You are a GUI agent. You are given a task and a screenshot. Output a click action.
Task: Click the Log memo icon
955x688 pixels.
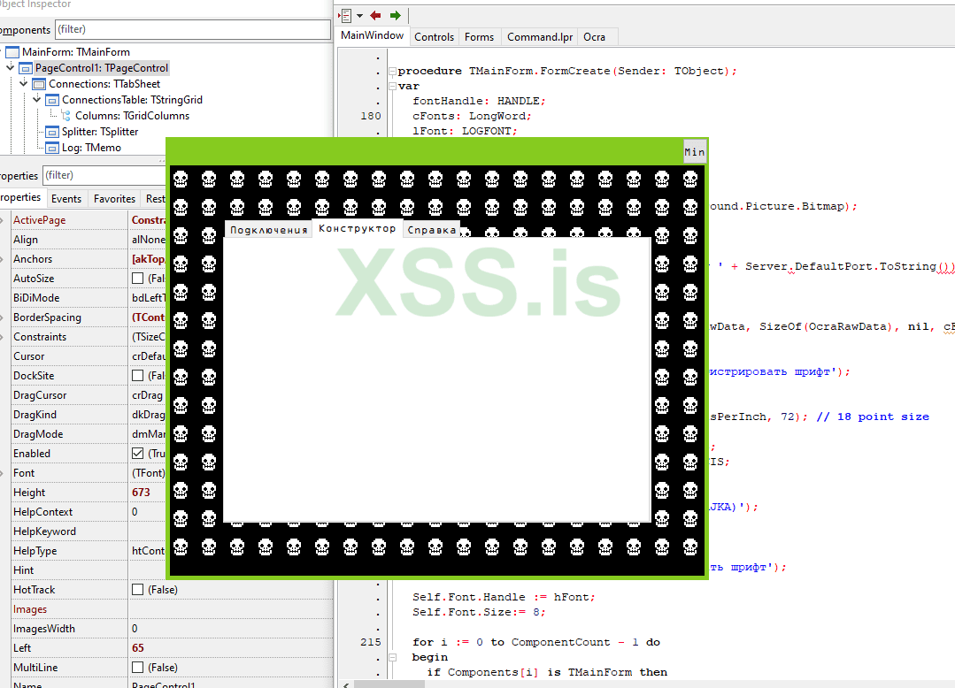(52, 147)
